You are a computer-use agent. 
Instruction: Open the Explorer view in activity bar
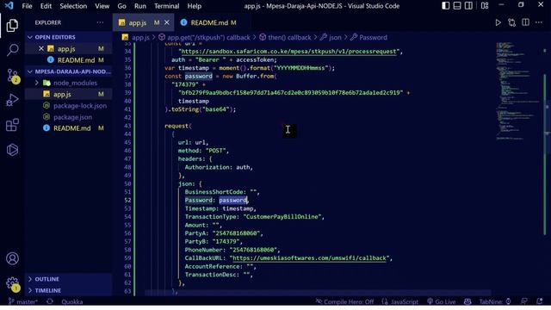coord(12,25)
